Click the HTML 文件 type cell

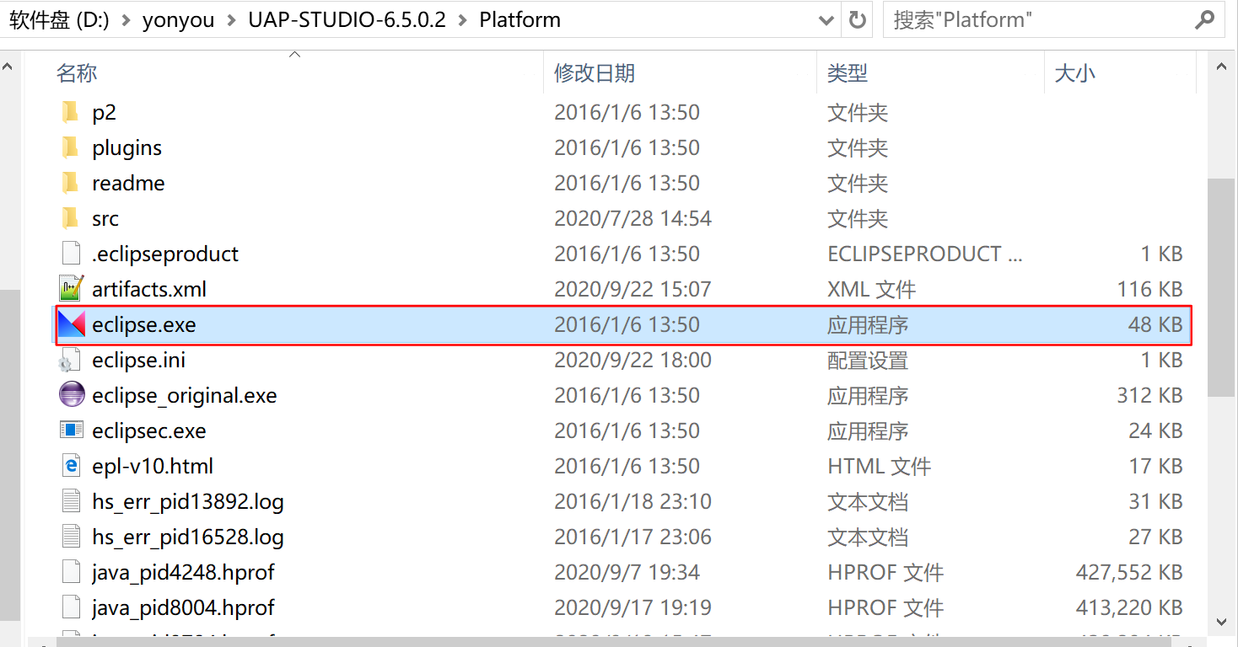(879, 466)
